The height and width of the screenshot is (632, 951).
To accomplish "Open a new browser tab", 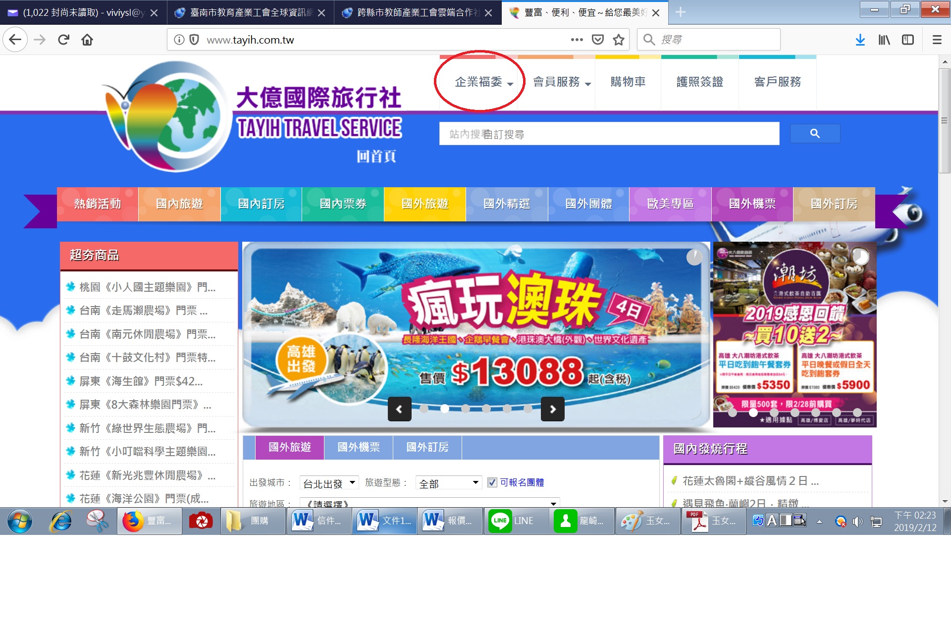I will pos(681,12).
